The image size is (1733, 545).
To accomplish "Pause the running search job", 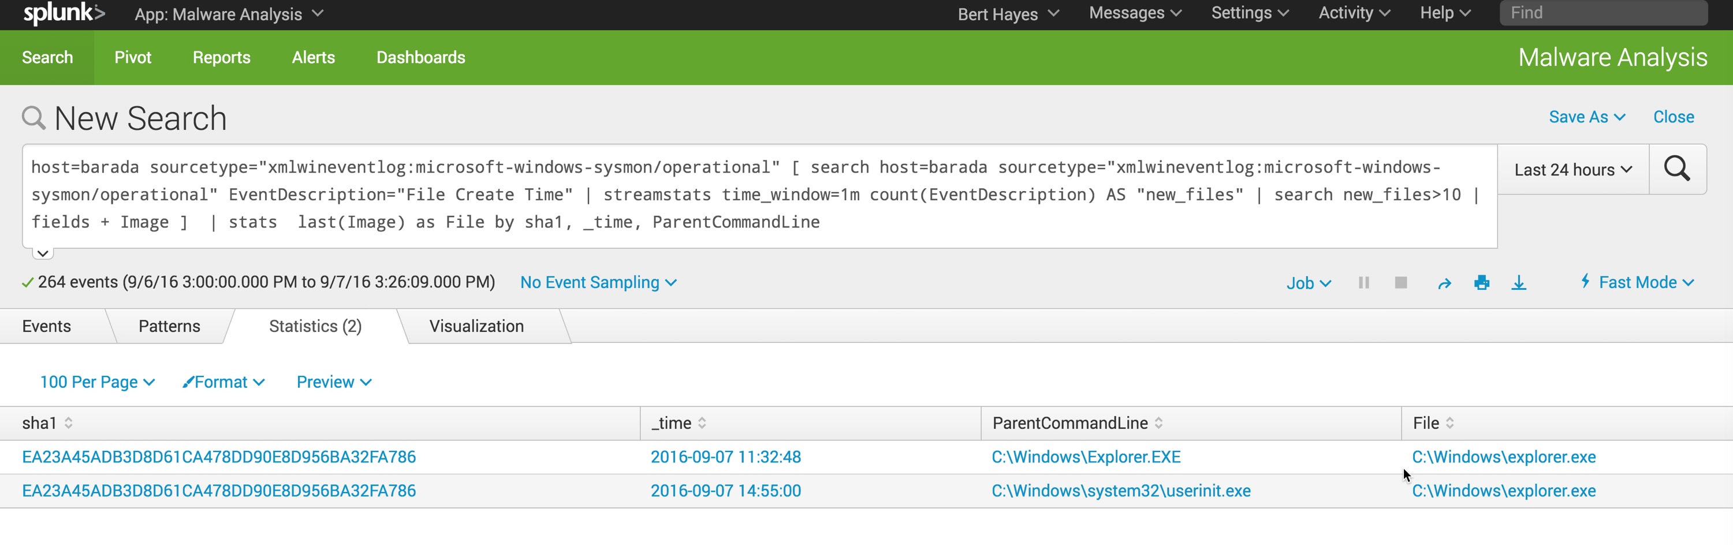I will 1363,282.
